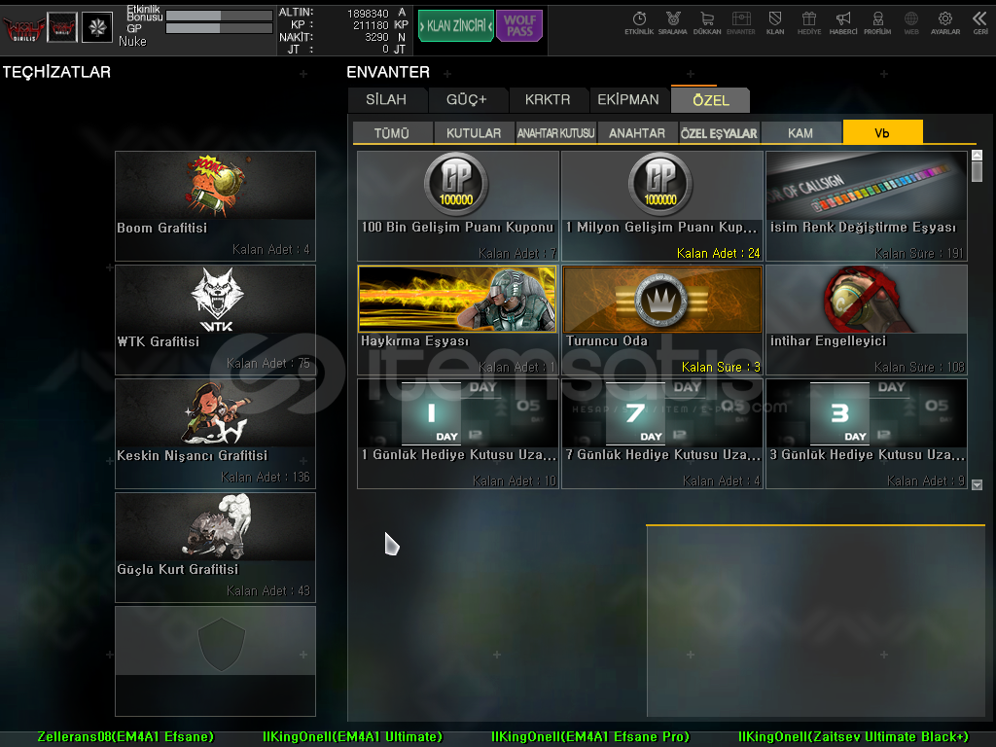Open the Haberci megaphone icon

[843, 23]
